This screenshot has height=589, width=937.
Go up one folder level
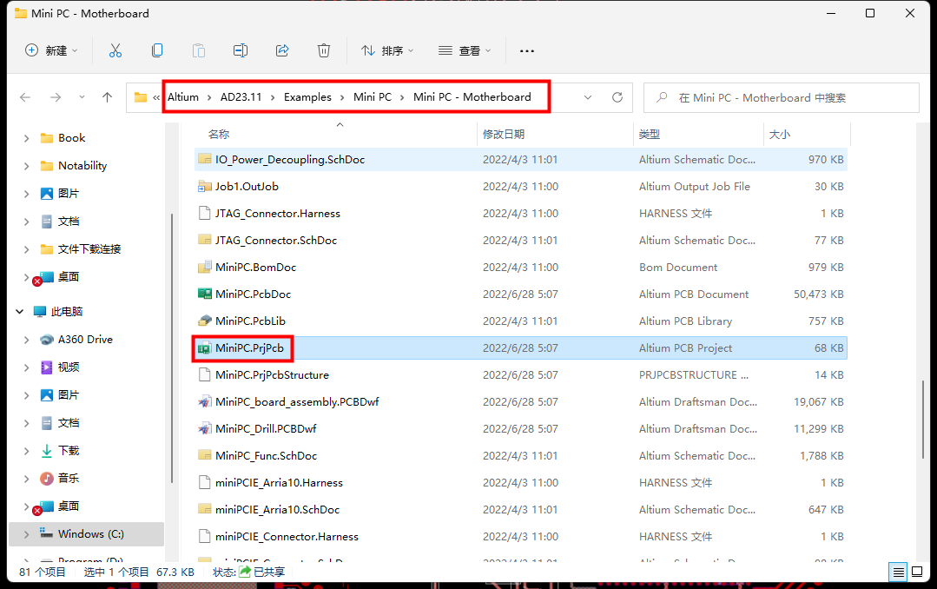coord(108,97)
